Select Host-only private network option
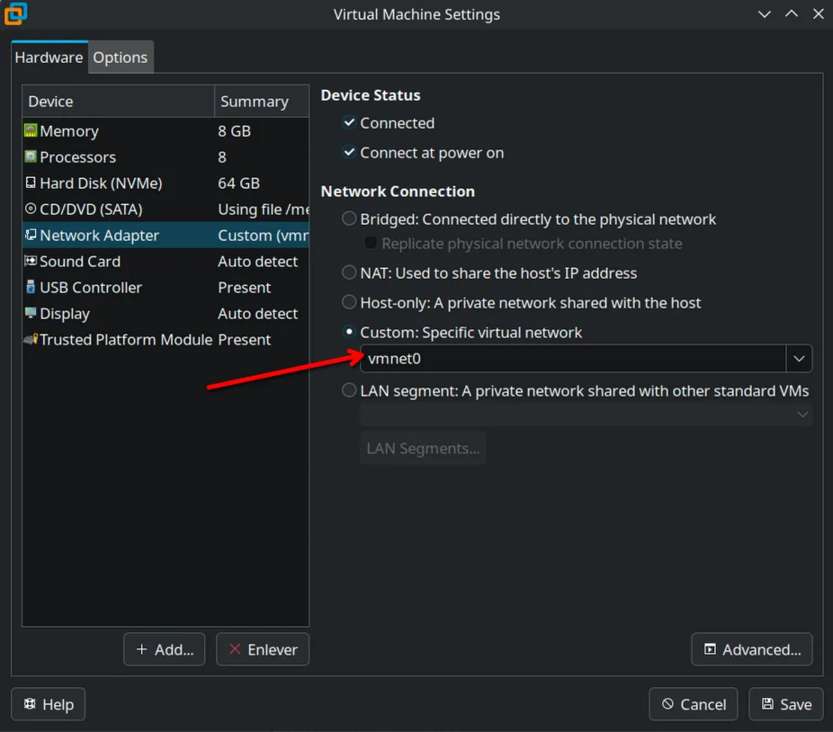This screenshot has height=732, width=833. 349,302
